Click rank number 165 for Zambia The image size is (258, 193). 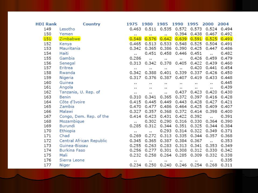coord(47,106)
